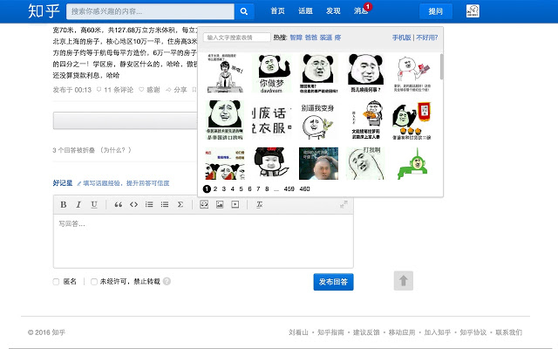Click inside the 写回答 answer text area
This screenshot has width=558, height=349.
[x=203, y=241]
